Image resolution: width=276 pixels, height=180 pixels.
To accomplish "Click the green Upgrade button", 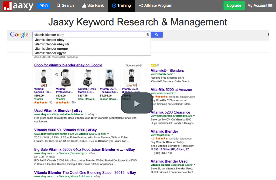I will tap(234, 5).
